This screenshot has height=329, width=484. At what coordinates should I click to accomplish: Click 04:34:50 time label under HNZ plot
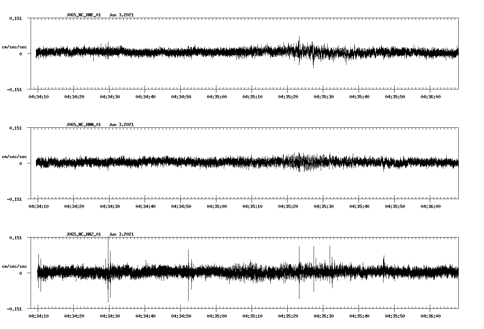click(181, 316)
